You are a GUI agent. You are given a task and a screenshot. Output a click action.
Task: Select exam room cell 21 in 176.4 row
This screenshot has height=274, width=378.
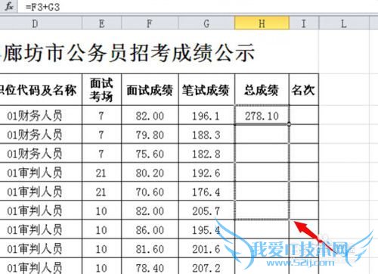click(x=101, y=191)
